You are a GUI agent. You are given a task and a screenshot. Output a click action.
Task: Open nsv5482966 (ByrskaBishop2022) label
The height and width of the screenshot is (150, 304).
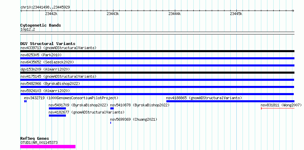pyautogui.click(x=50, y=84)
